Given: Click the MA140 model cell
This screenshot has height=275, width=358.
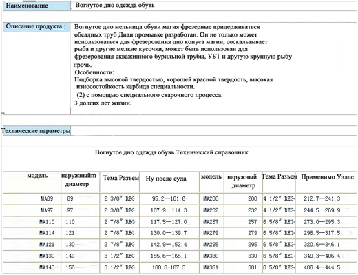Looking at the screenshot, I should [x=47, y=267].
